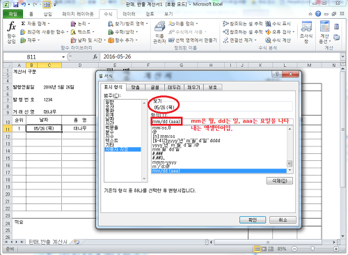Click the zoom slider handle in the status bar
Image resolution: width=348 pixels, height=255 pixels.
tap(313, 249)
